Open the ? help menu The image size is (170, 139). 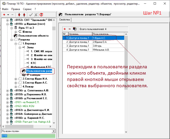35,9
